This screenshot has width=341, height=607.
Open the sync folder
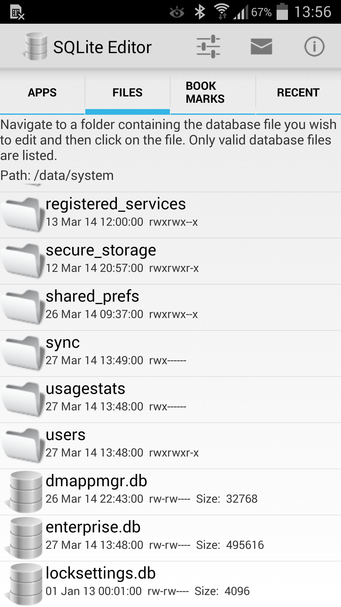(x=63, y=343)
